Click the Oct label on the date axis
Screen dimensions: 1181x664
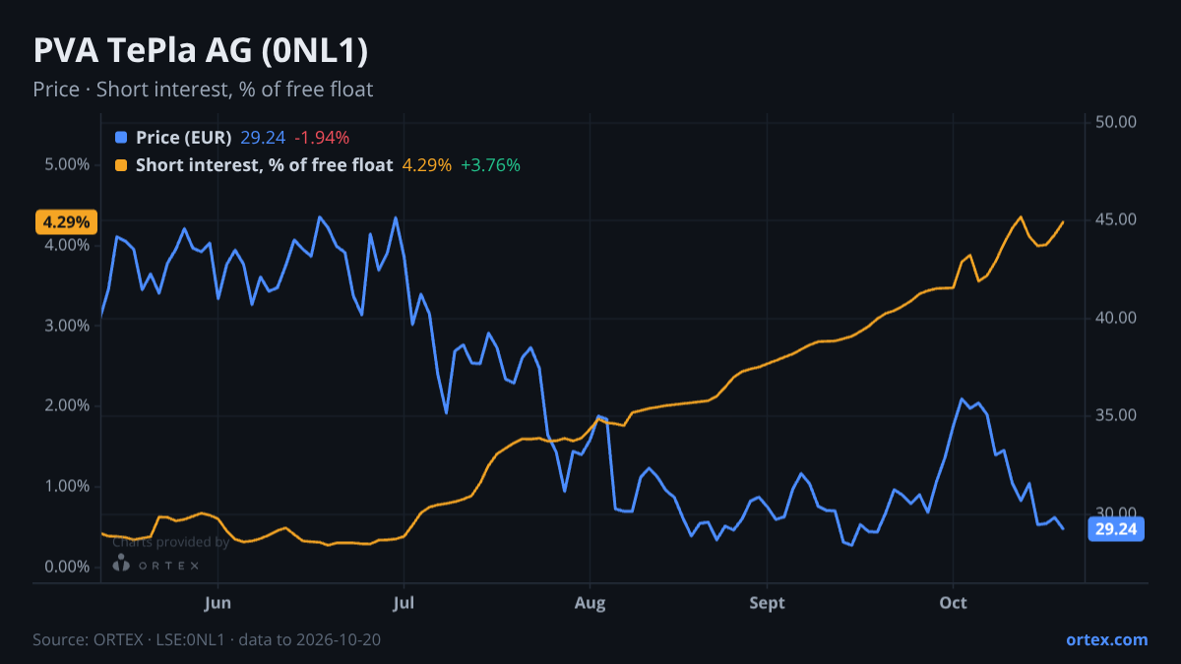pyautogui.click(x=954, y=602)
